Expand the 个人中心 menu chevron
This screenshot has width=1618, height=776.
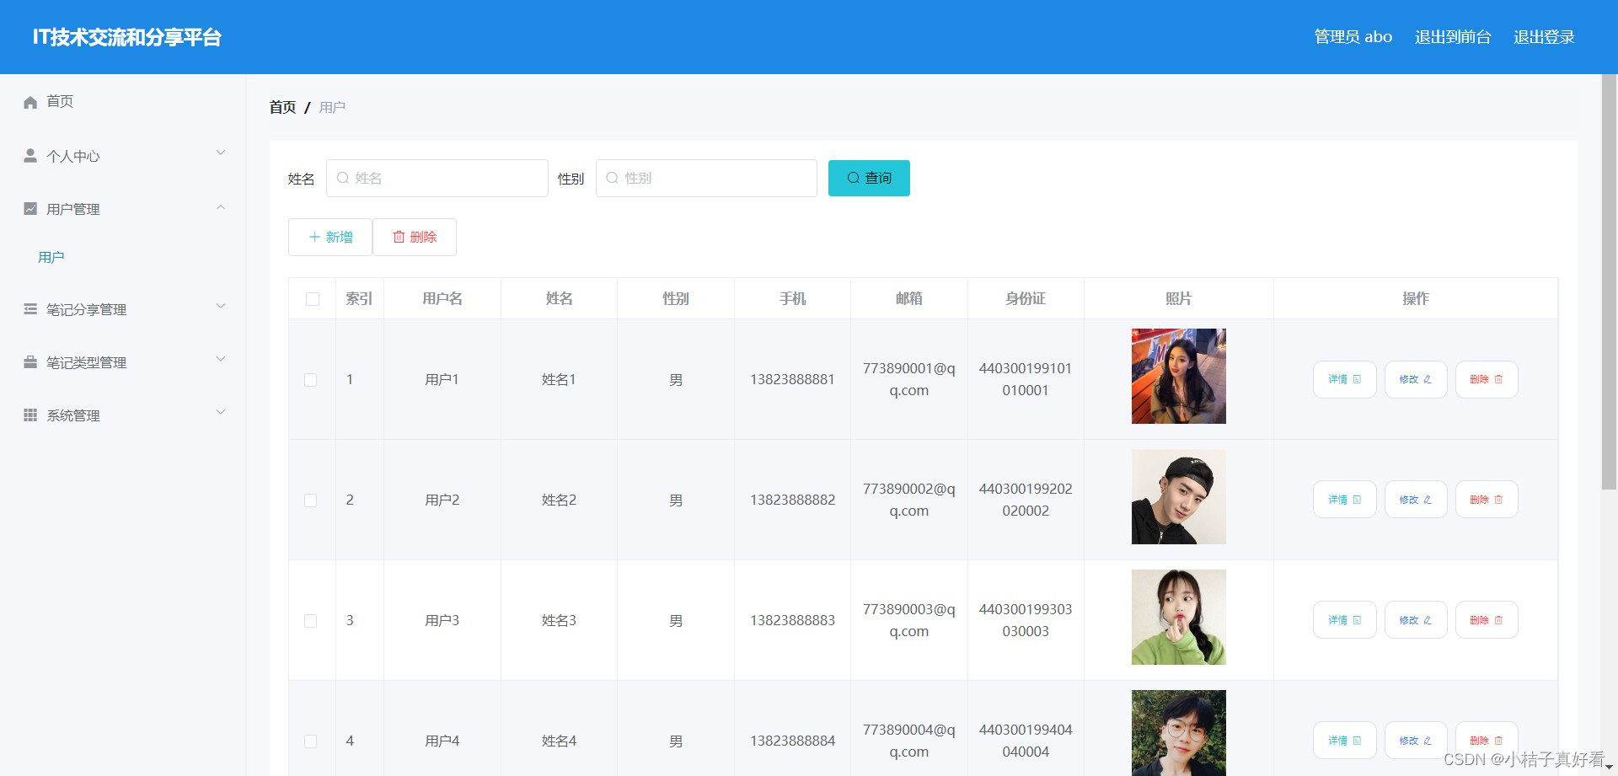221,153
